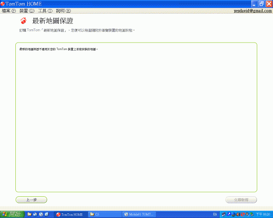This screenshot has width=273, height=218.
Task: Go back with the 上一步 button
Action: pos(31,200)
